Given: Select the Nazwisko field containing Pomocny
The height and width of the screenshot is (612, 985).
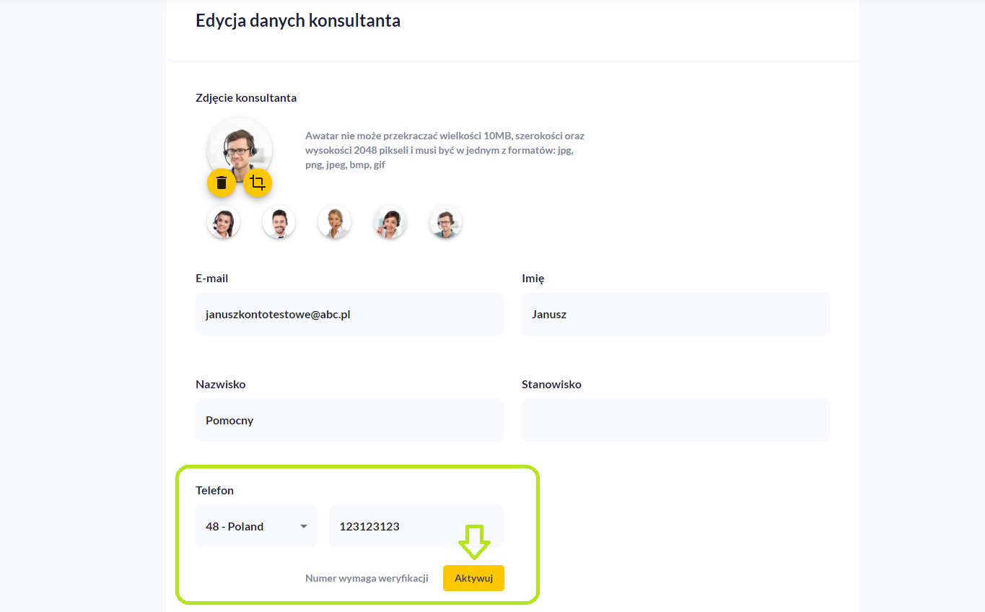Looking at the screenshot, I should coord(349,420).
